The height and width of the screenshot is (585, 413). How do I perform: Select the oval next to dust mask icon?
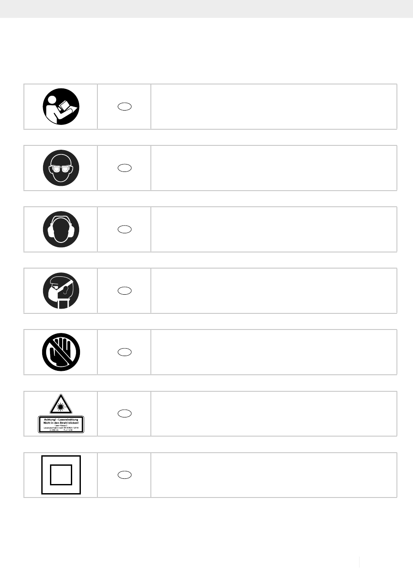[124, 291]
